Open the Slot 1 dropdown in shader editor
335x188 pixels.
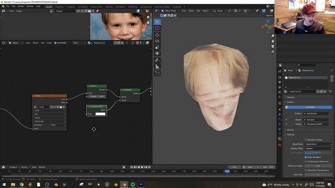pos(79,43)
